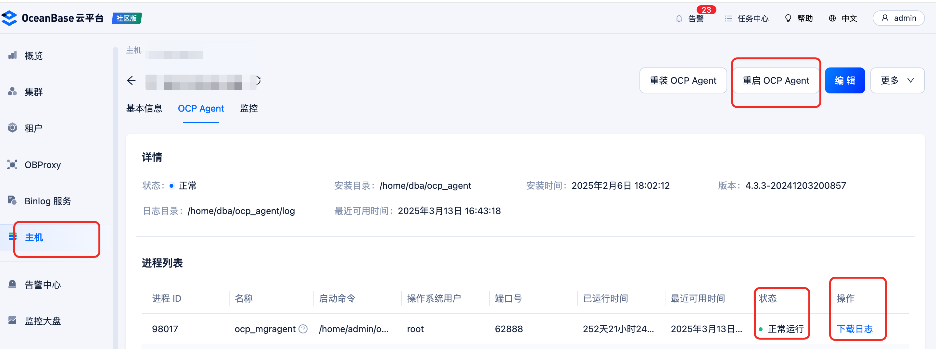
Task: Click the 重启 OCP Agent button
Action: [776, 80]
